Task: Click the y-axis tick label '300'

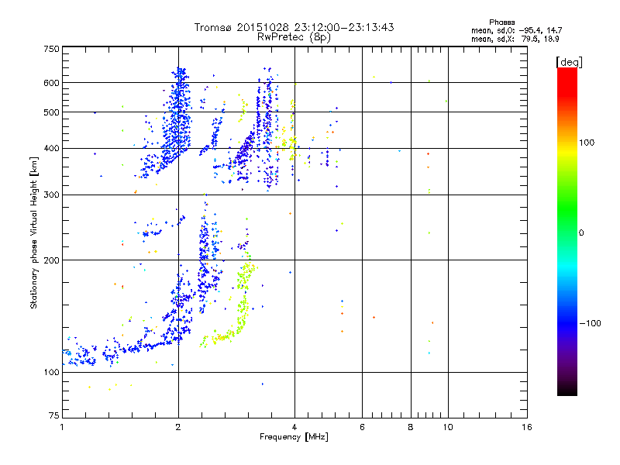Action: (51, 195)
